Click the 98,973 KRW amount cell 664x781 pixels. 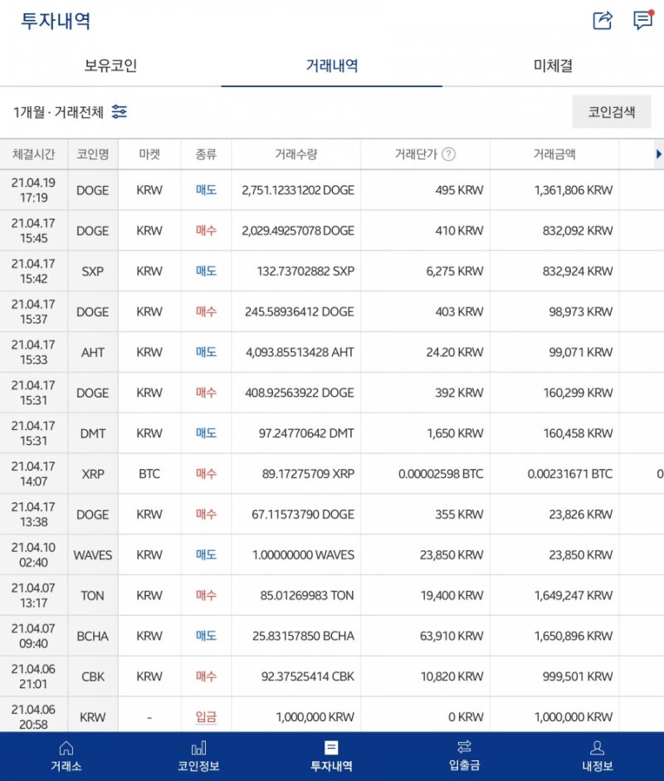(x=554, y=312)
